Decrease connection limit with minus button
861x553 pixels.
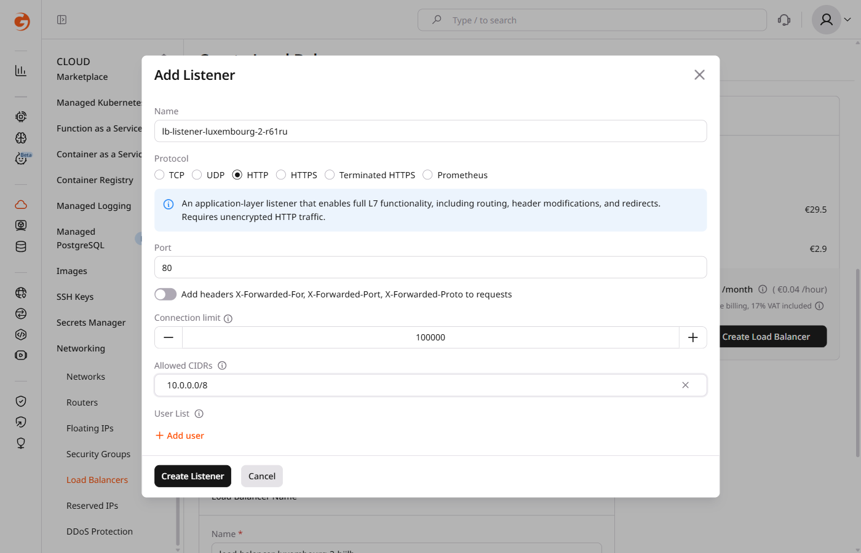pyautogui.click(x=169, y=337)
